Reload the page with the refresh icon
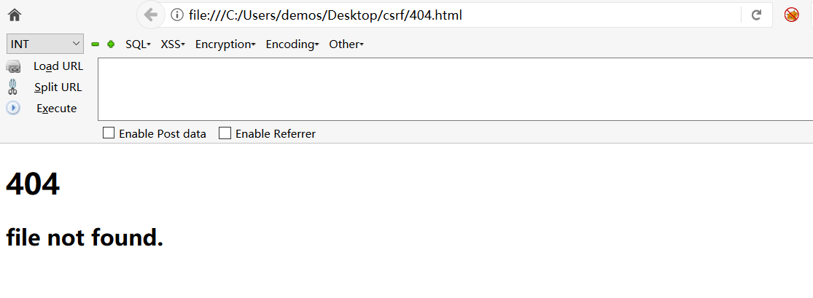This screenshot has width=813, height=298. (756, 15)
